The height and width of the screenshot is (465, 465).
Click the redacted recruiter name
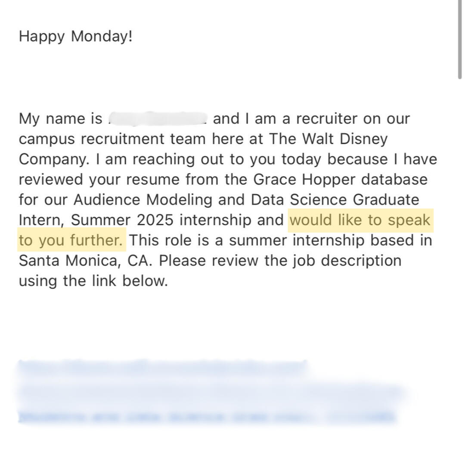pos(158,118)
